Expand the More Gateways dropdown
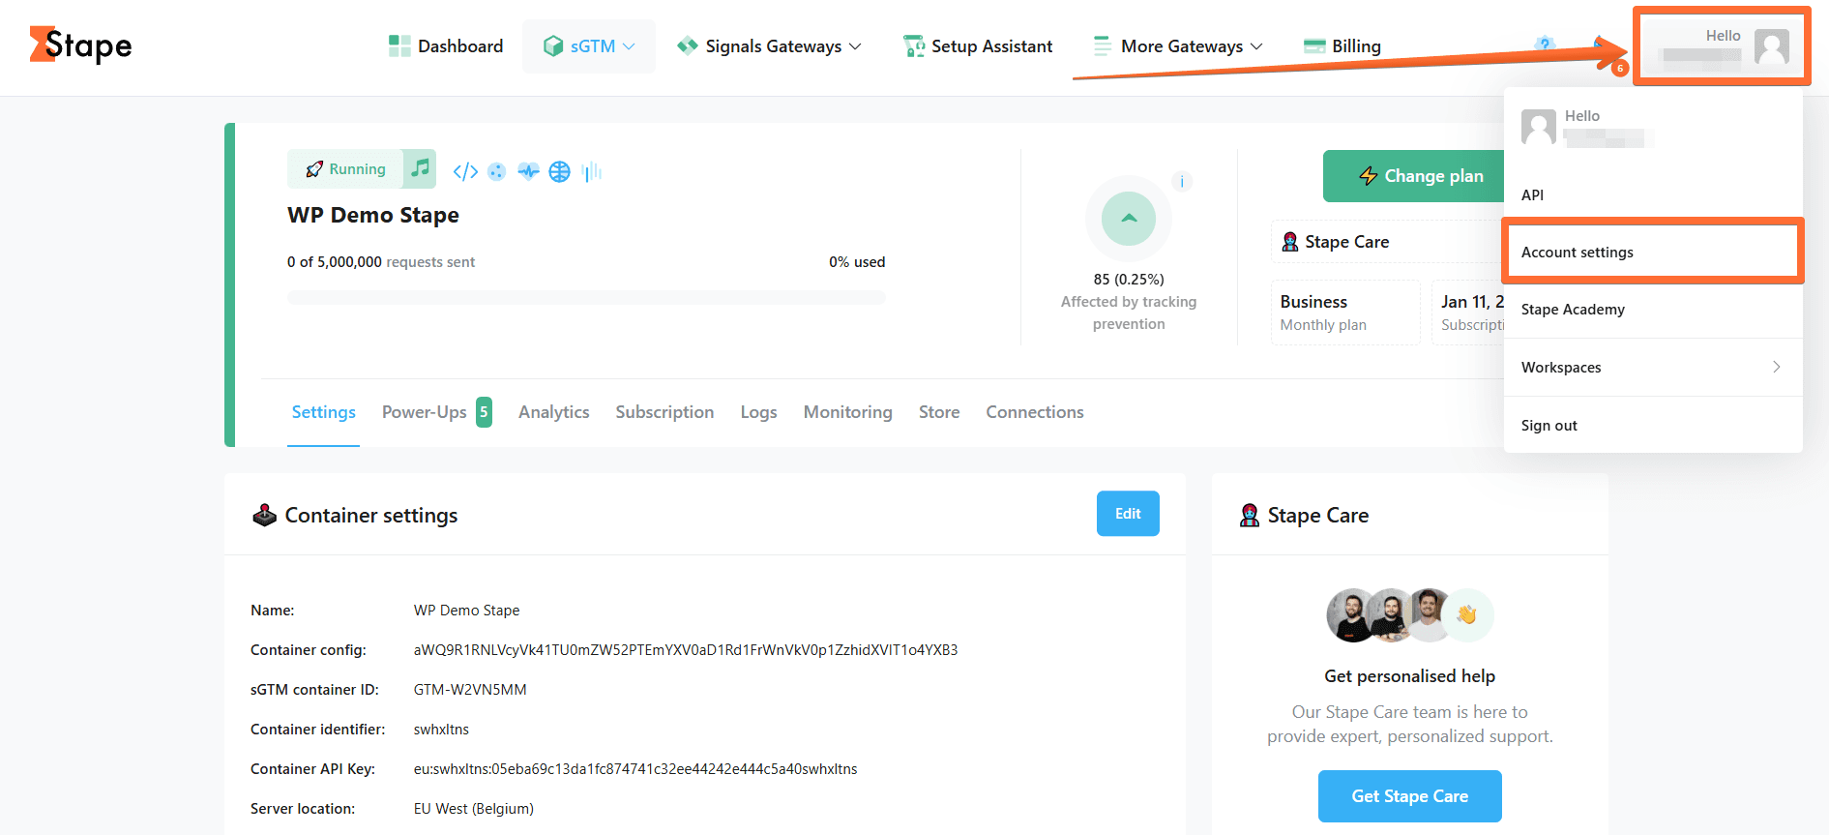Viewport: 1829px width, 835px height. click(1178, 46)
